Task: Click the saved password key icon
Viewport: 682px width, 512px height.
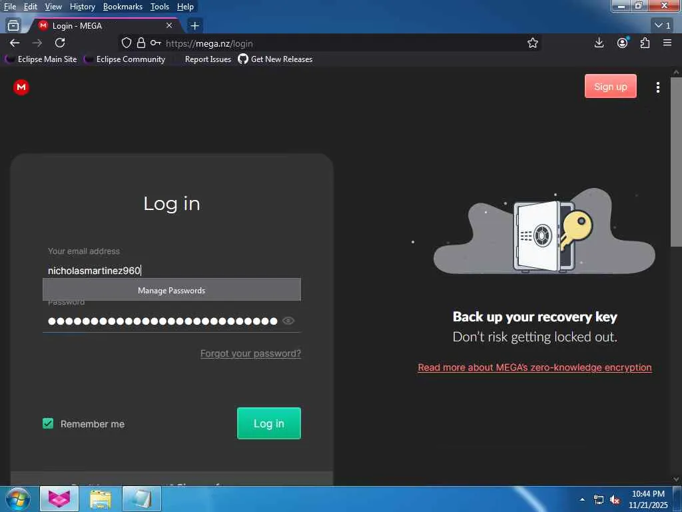Action: (x=156, y=43)
